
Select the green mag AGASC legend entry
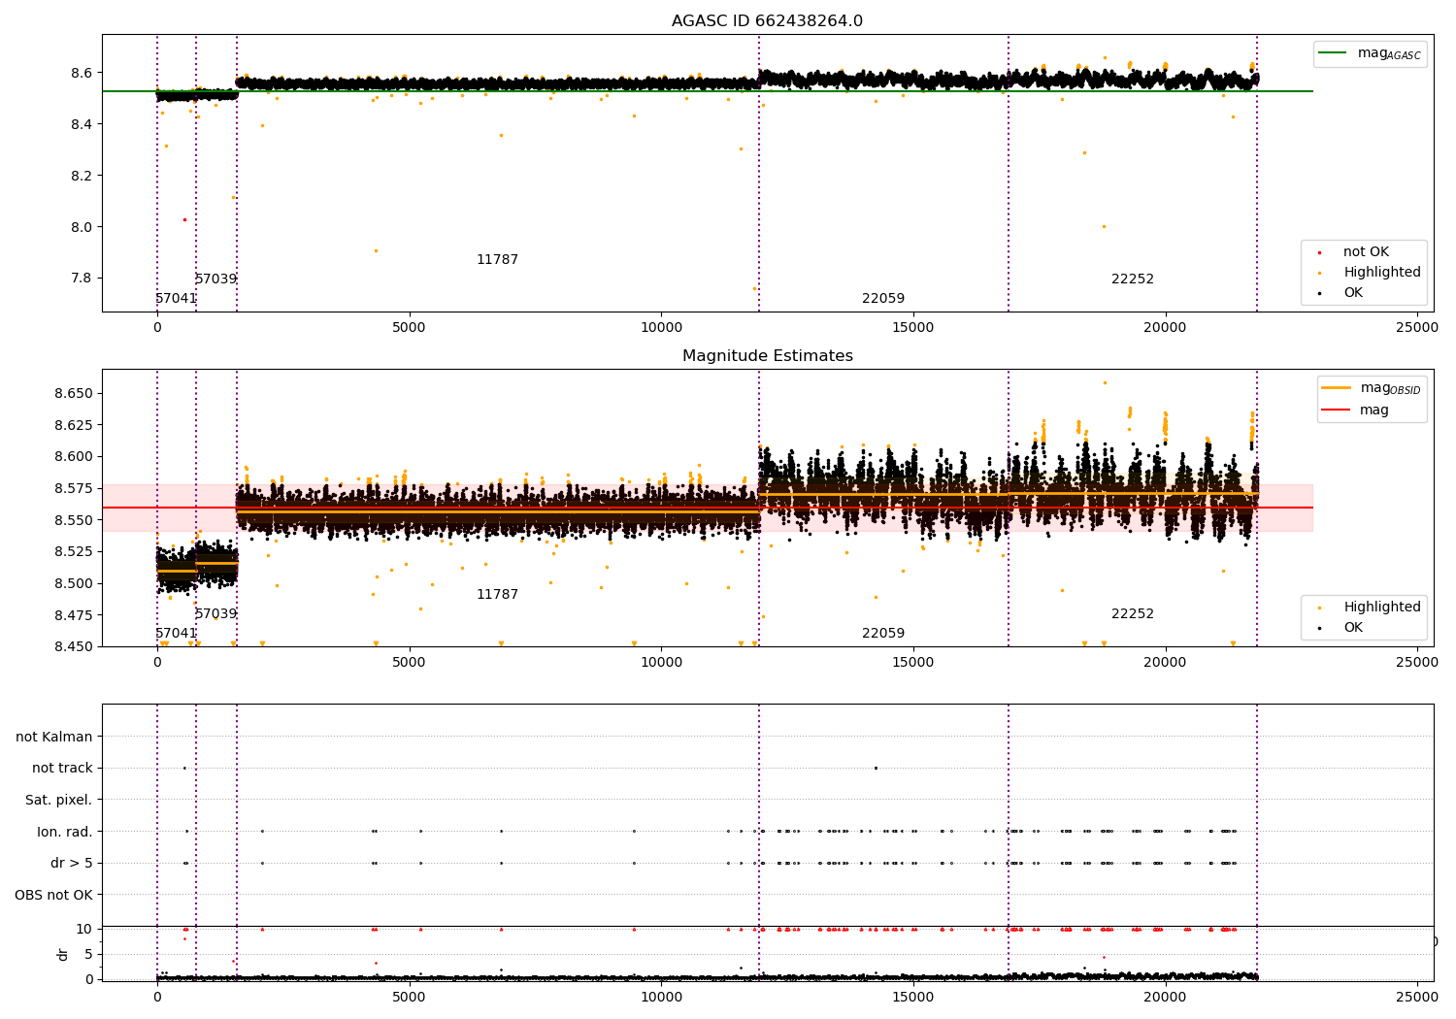[1370, 53]
